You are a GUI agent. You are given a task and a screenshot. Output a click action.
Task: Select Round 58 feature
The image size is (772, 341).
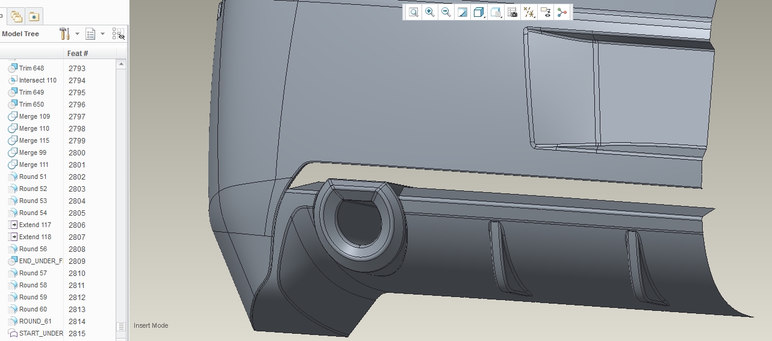click(33, 285)
